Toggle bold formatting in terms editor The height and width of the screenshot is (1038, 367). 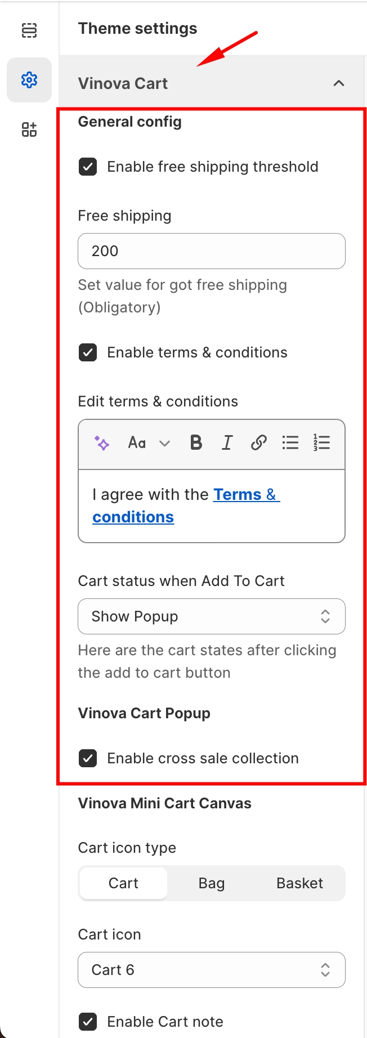[196, 443]
